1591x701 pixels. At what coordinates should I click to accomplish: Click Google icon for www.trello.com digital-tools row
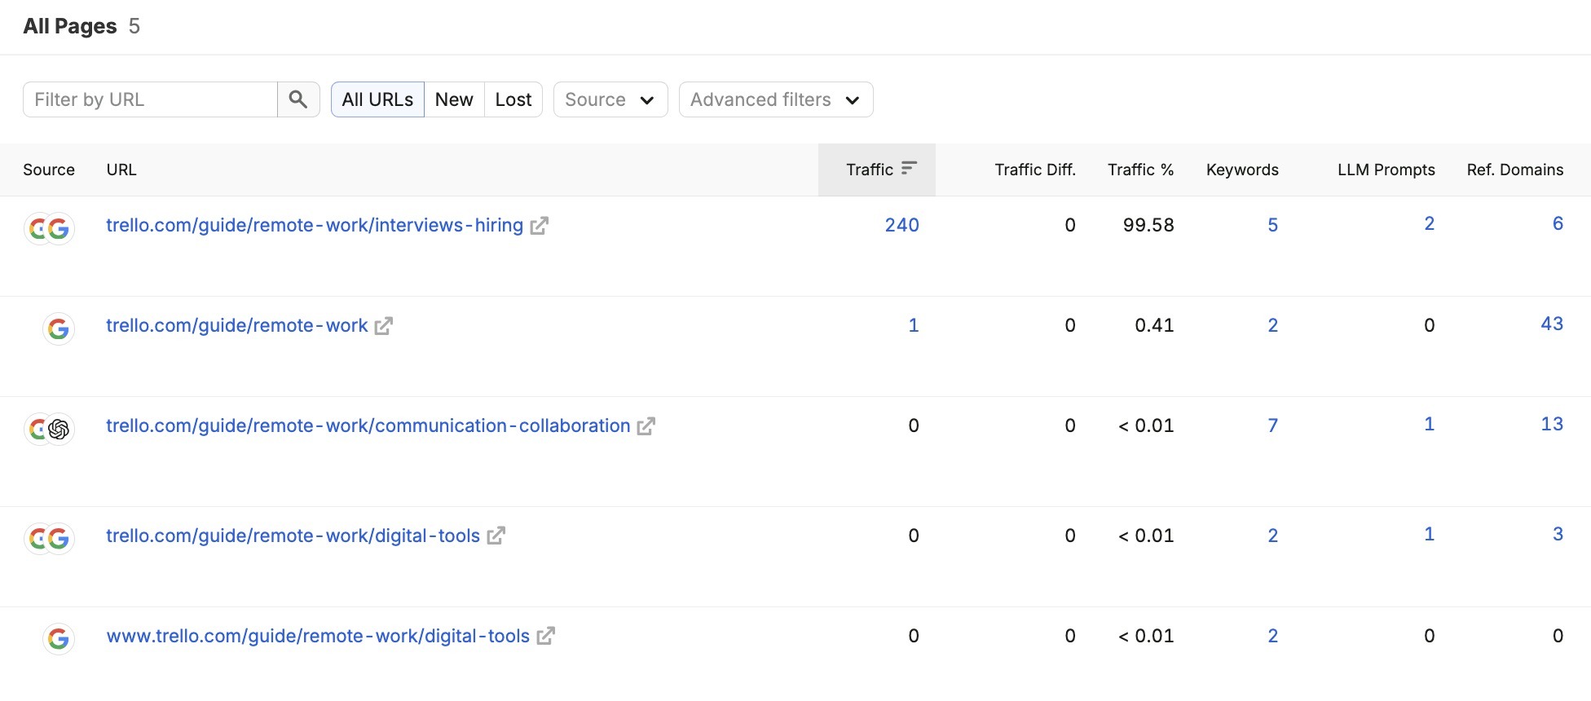point(59,638)
